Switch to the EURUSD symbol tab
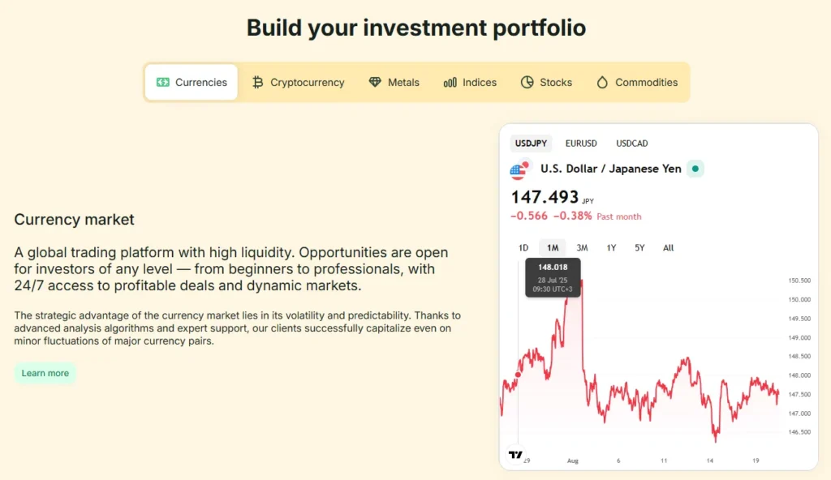The width and height of the screenshot is (831, 480). [581, 144]
